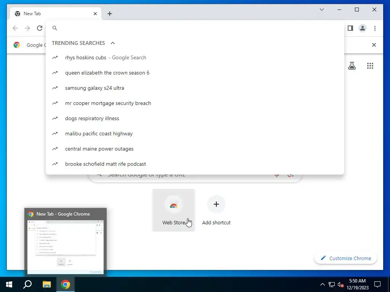Choose malibu pacific coast highway suggestion
390x292 pixels.
tap(195, 133)
